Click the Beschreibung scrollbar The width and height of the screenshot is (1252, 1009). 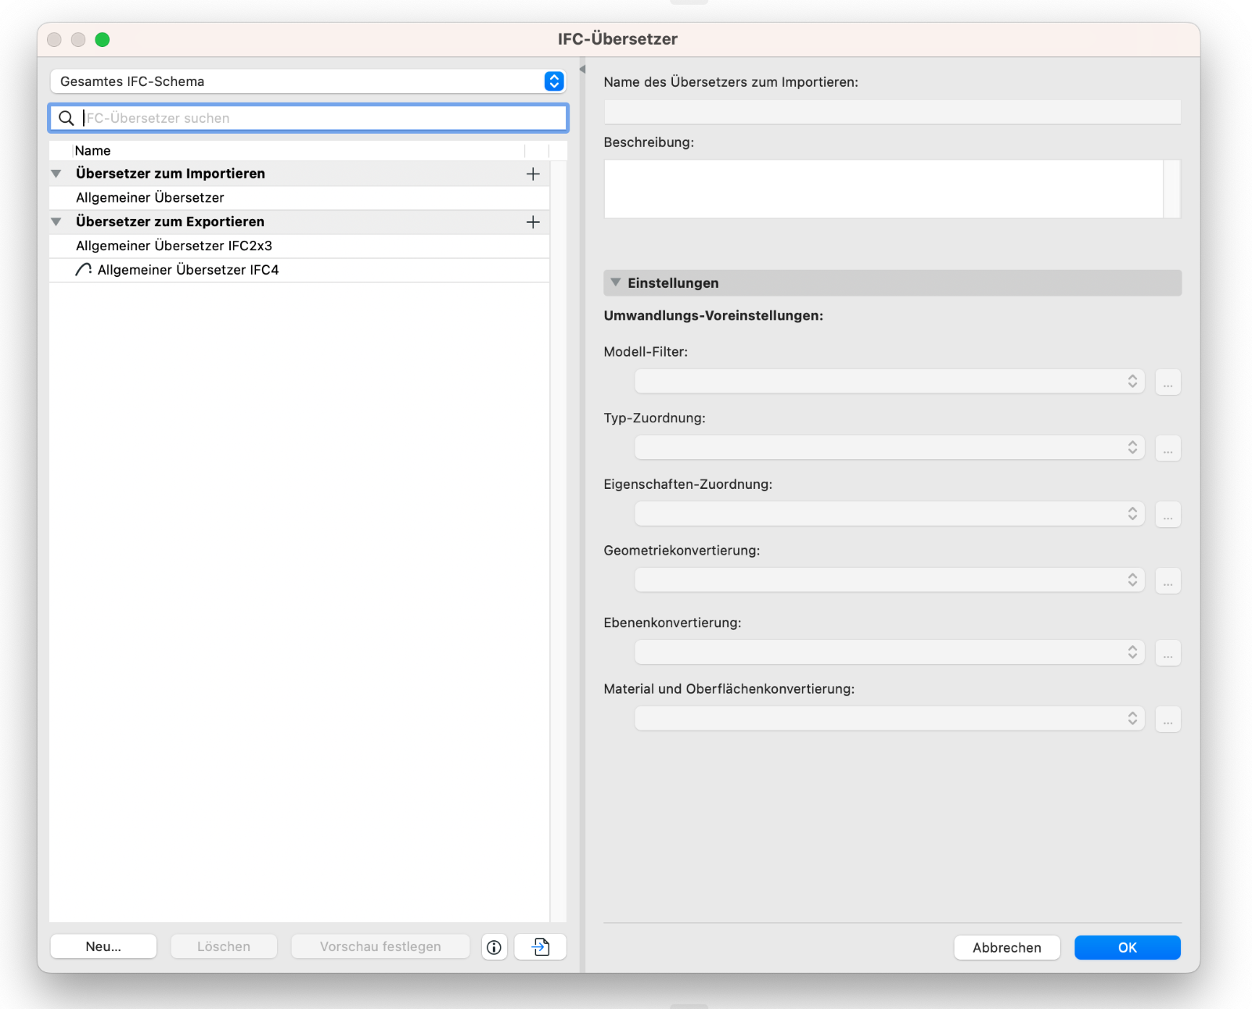click(1172, 189)
